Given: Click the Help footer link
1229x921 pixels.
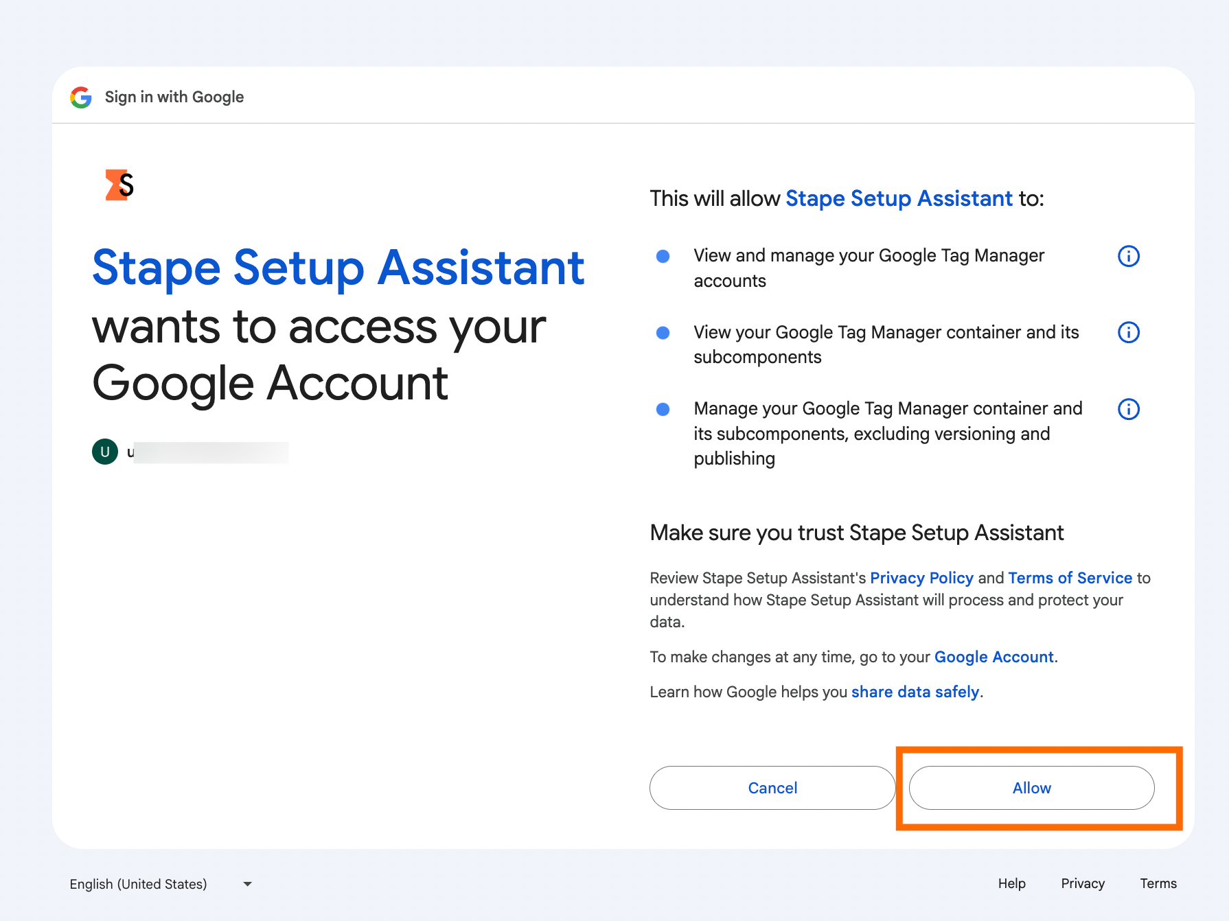Looking at the screenshot, I should pyautogui.click(x=1011, y=883).
